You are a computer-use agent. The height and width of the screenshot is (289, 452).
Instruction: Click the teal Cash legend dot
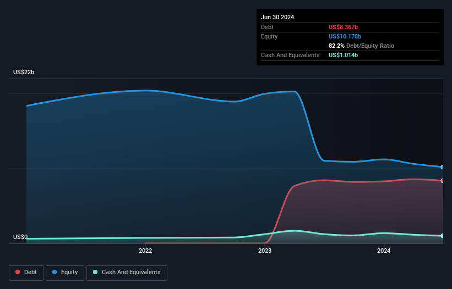[95, 272]
